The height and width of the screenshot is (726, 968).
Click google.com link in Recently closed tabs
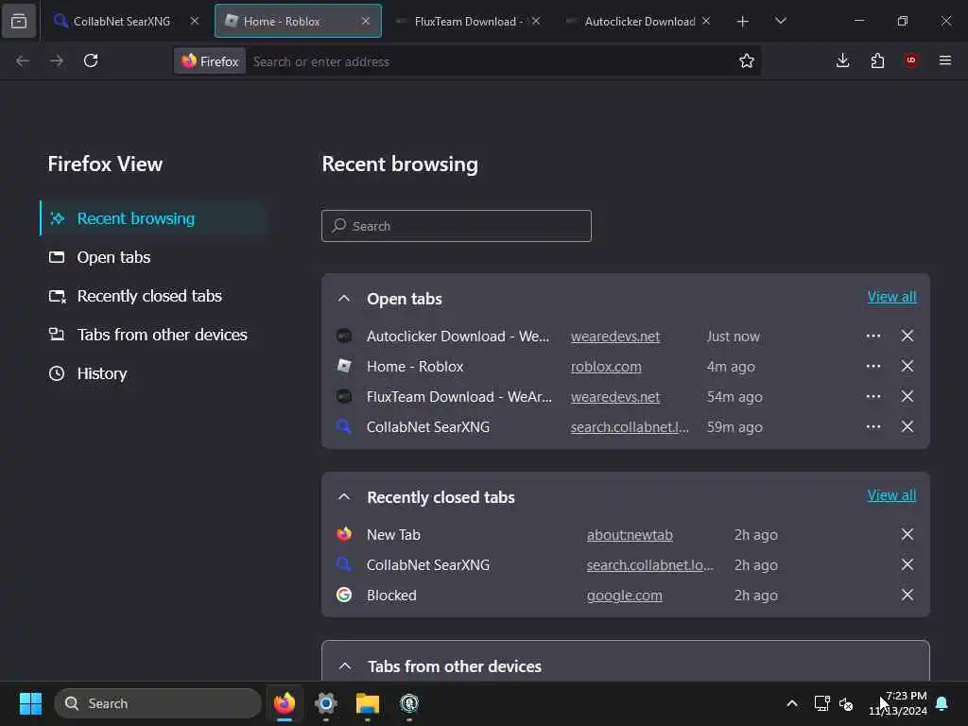tap(624, 596)
